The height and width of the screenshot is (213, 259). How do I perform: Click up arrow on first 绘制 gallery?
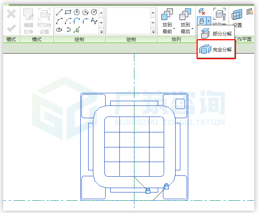point(101,13)
